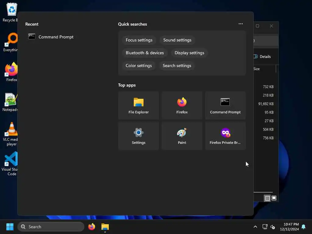Select Display settings quick search
This screenshot has height=234, width=312.
(x=189, y=53)
